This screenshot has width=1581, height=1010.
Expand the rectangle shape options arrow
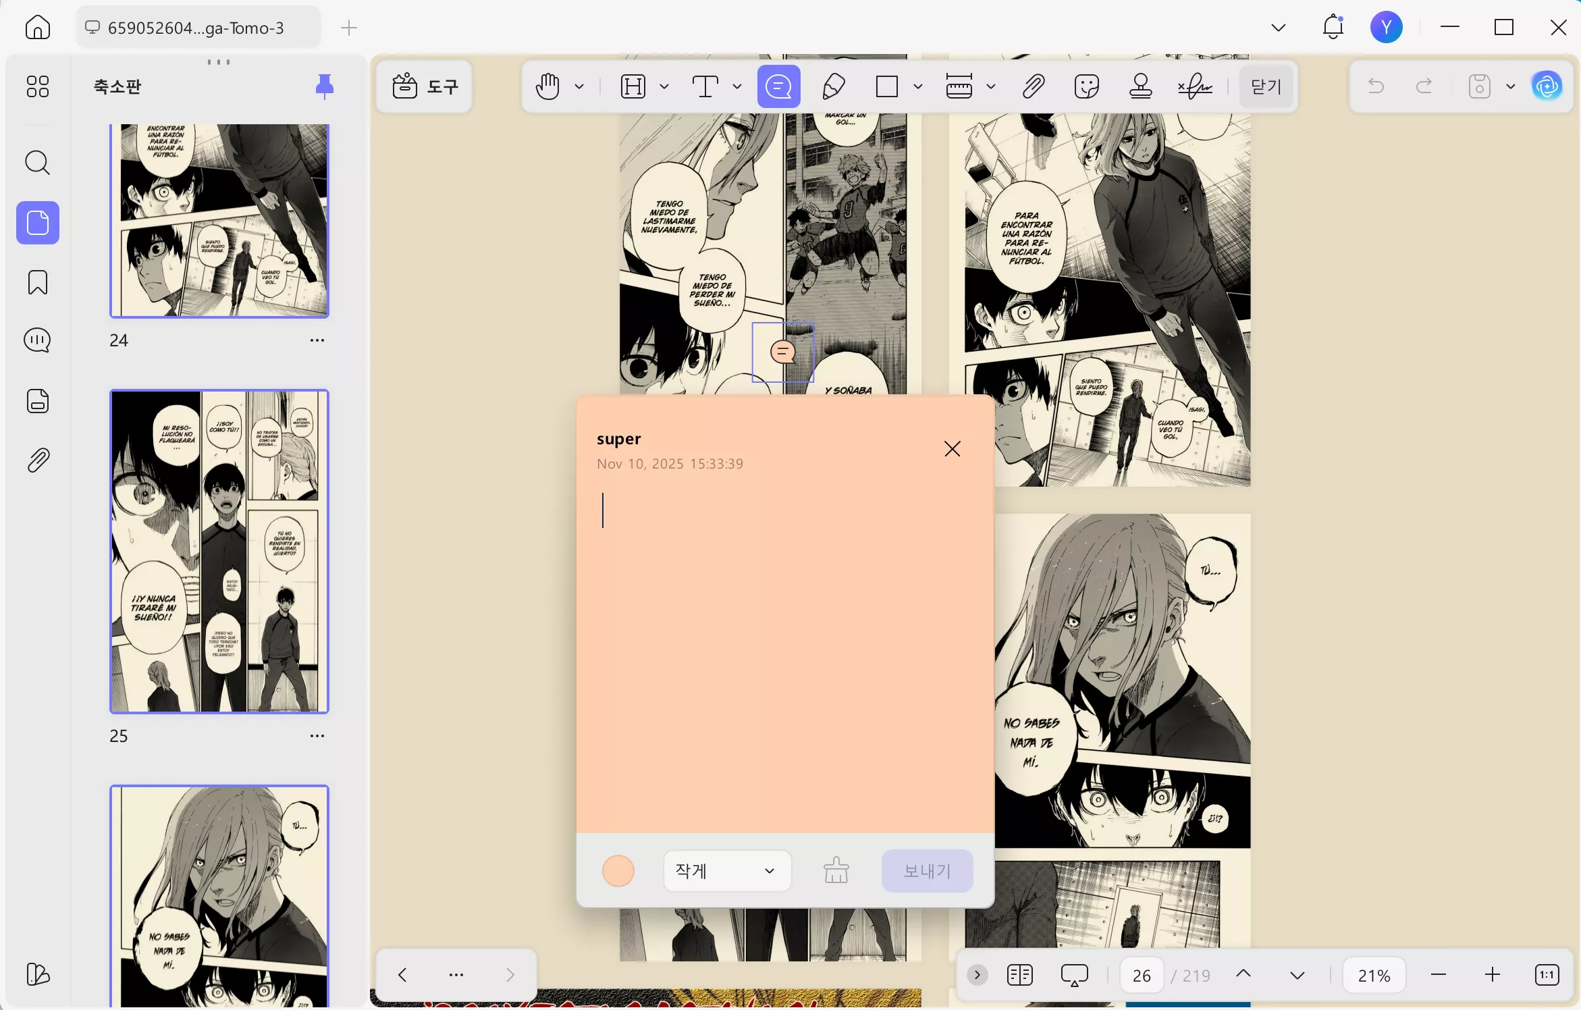pyautogui.click(x=918, y=86)
